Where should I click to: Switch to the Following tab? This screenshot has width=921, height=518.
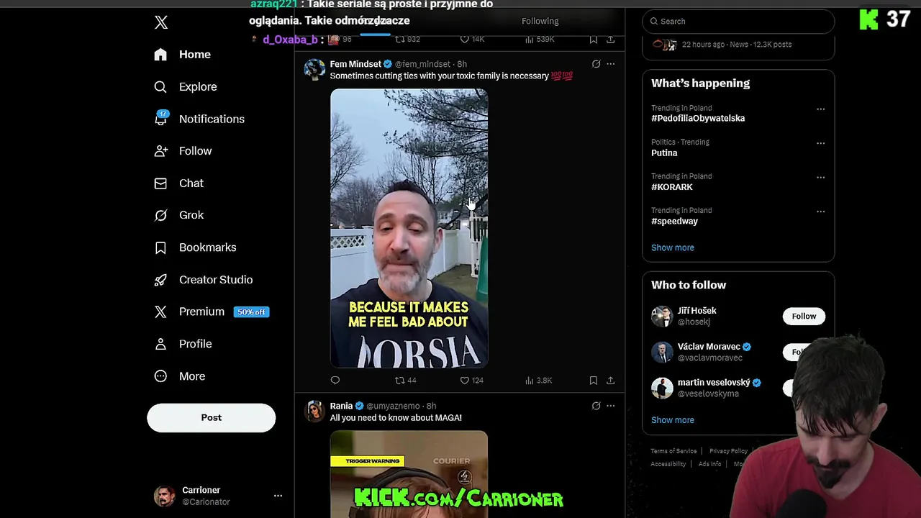[540, 22]
